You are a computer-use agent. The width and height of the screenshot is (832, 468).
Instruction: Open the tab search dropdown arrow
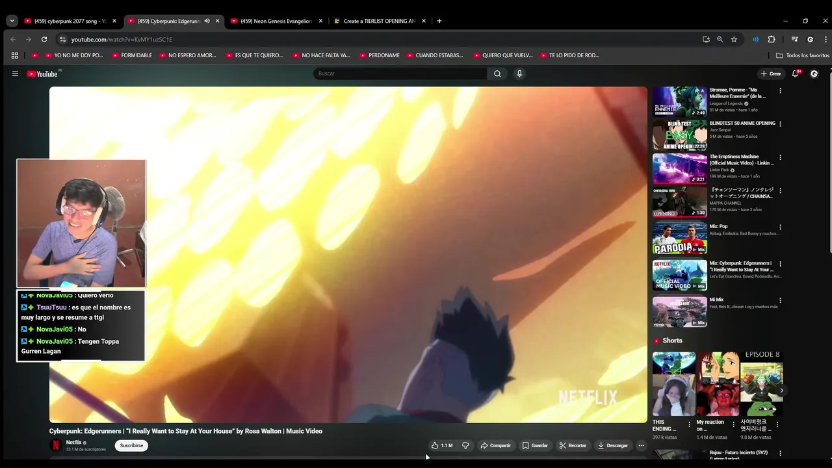tap(12, 21)
